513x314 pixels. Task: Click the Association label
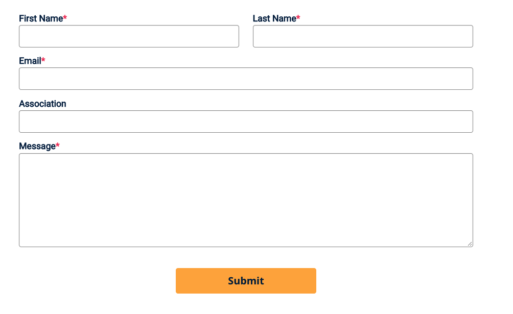[42, 104]
